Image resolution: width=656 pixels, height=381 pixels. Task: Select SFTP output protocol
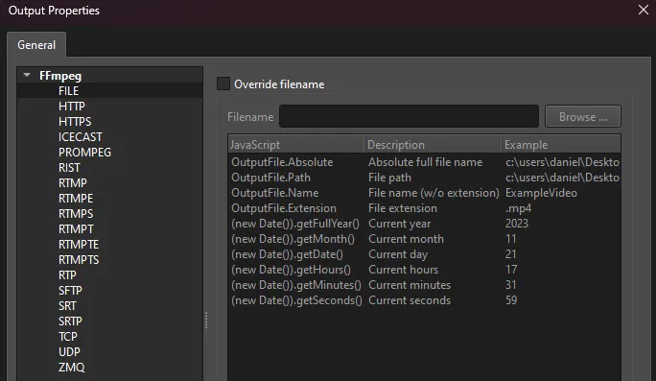point(109,291)
